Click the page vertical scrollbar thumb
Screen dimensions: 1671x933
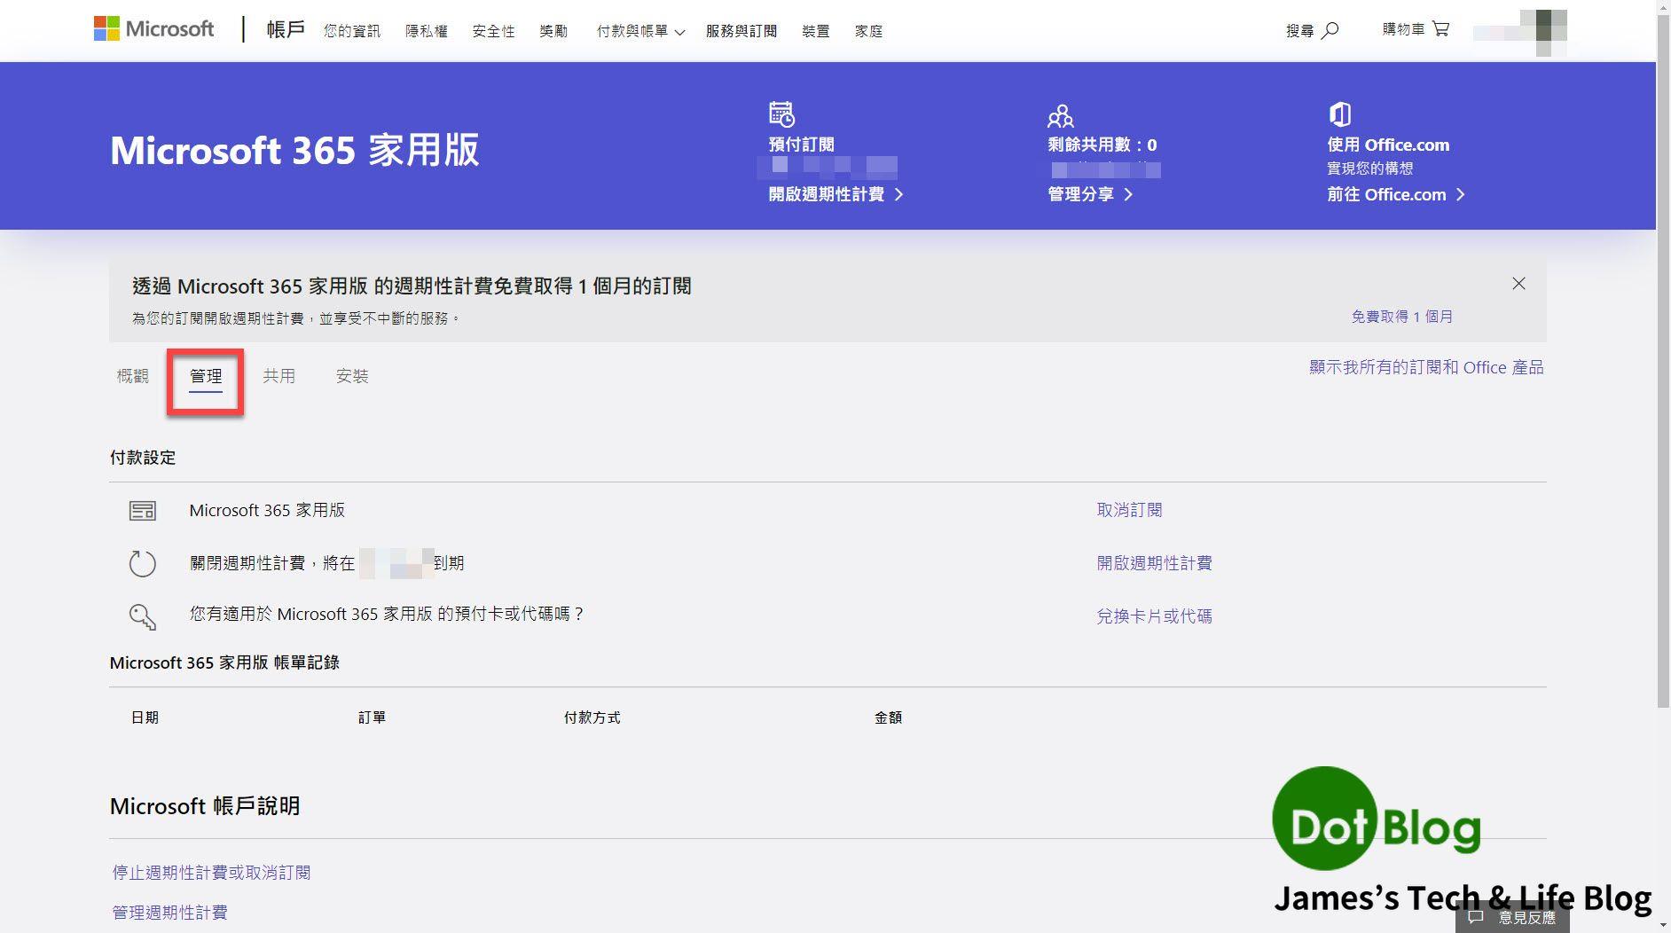(x=1663, y=359)
